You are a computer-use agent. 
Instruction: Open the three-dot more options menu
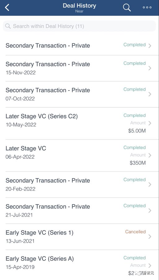point(147,7)
